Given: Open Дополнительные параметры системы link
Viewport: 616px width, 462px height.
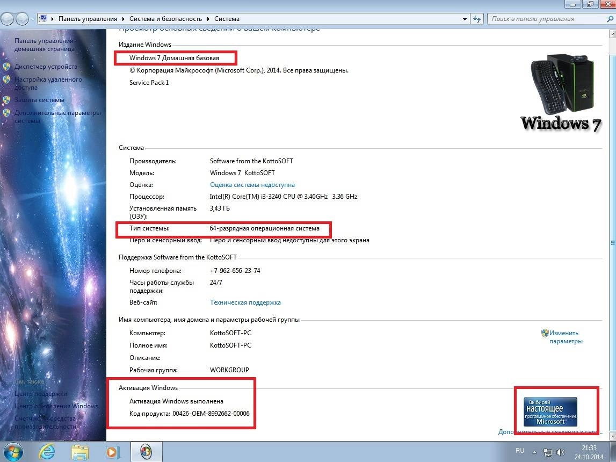Looking at the screenshot, I should (x=57, y=117).
